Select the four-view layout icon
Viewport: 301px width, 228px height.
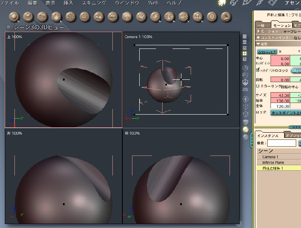(x=244, y=53)
